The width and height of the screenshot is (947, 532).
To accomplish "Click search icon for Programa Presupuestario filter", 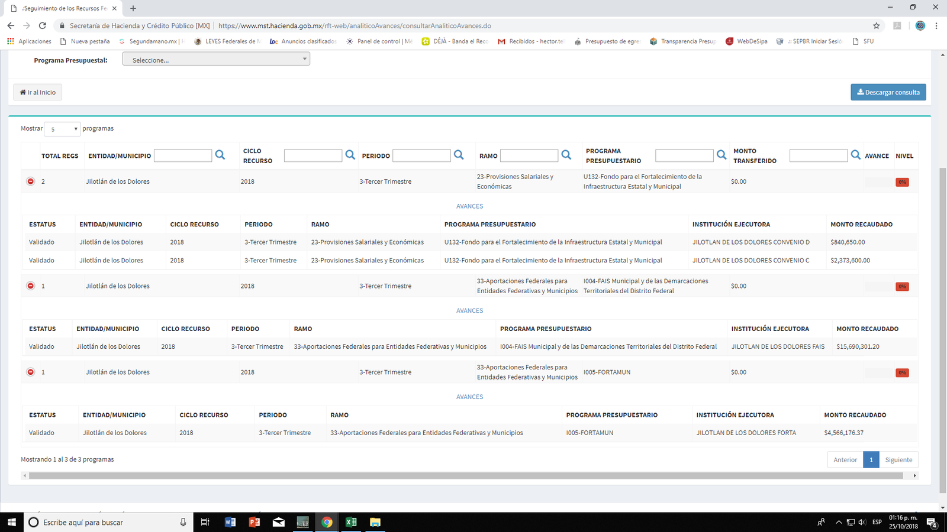I will tap(721, 155).
